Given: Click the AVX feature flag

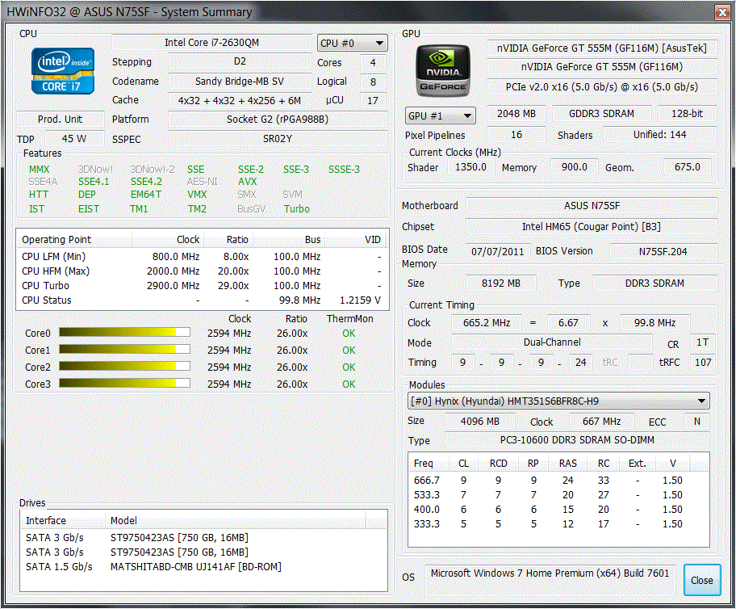Looking at the screenshot, I should coord(248,182).
